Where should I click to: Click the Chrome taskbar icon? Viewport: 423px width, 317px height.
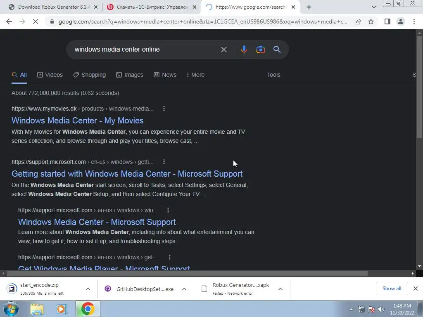point(88,309)
